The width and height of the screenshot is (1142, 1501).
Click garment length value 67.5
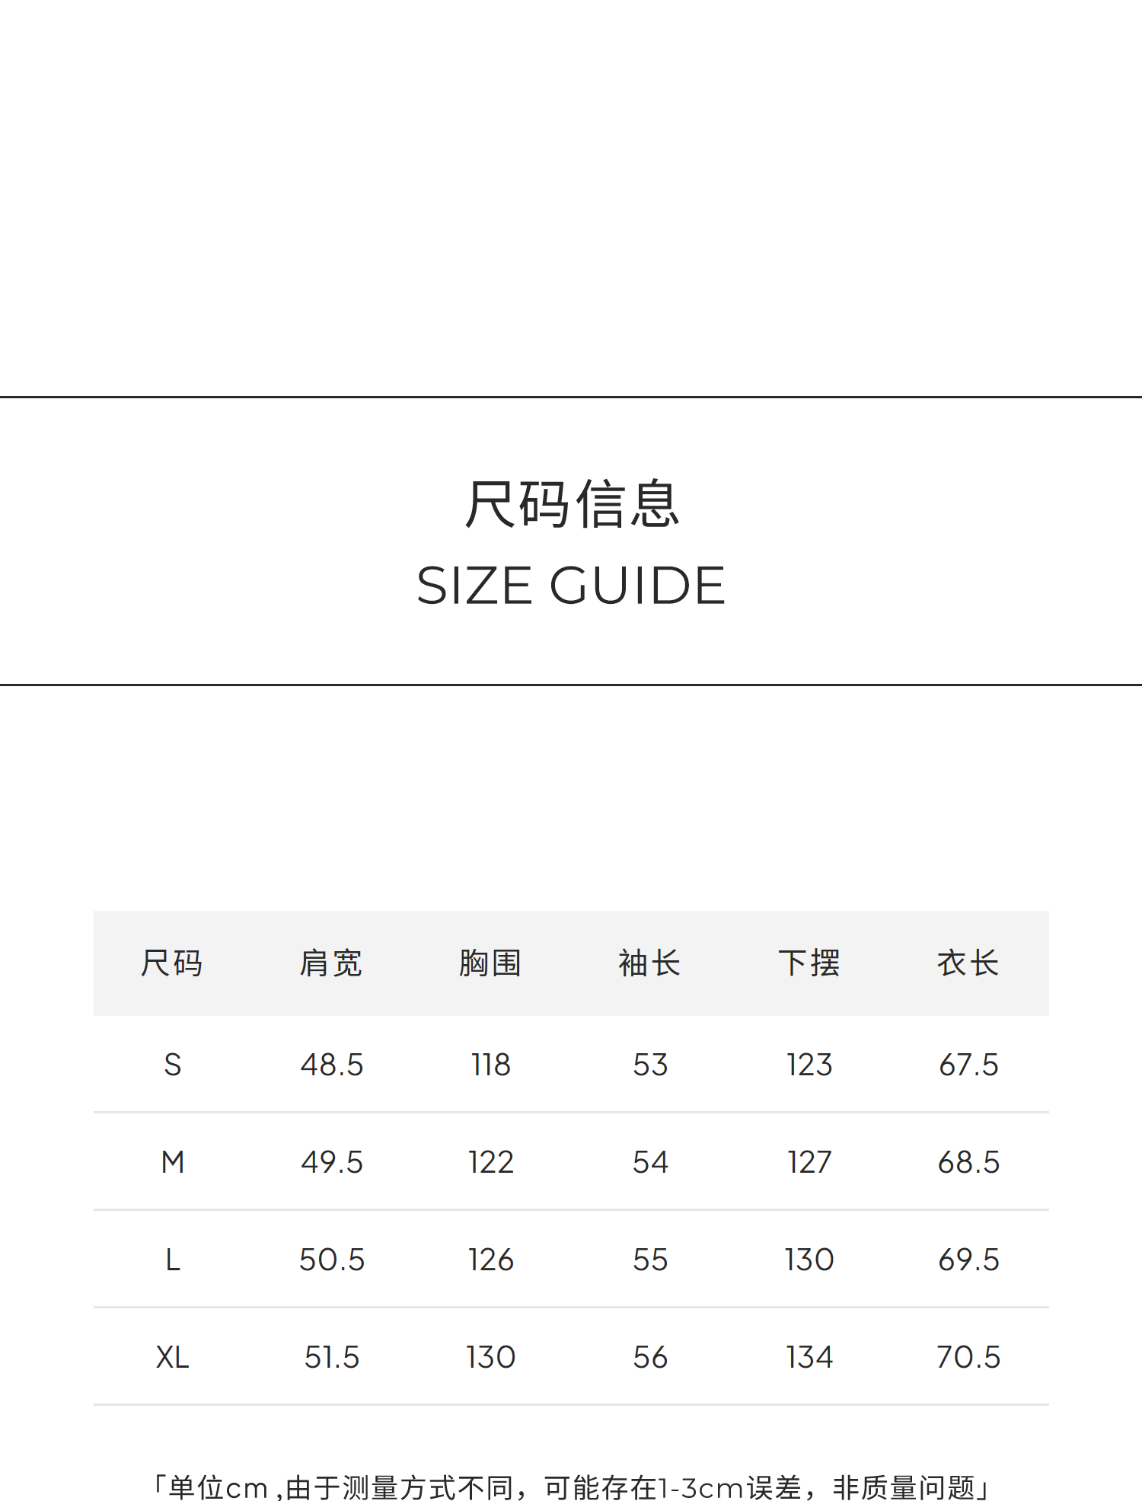point(968,1065)
